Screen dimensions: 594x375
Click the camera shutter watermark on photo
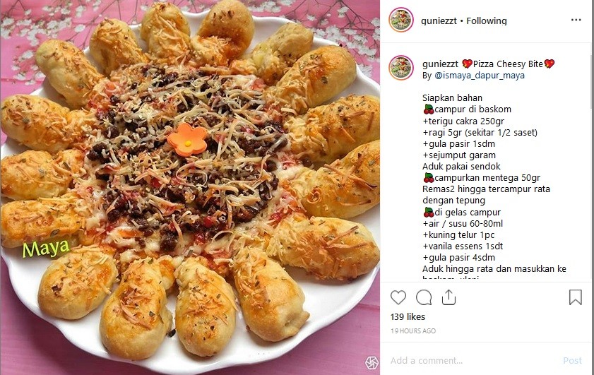372,362
